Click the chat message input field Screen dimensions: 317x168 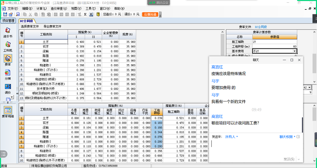point(256,148)
